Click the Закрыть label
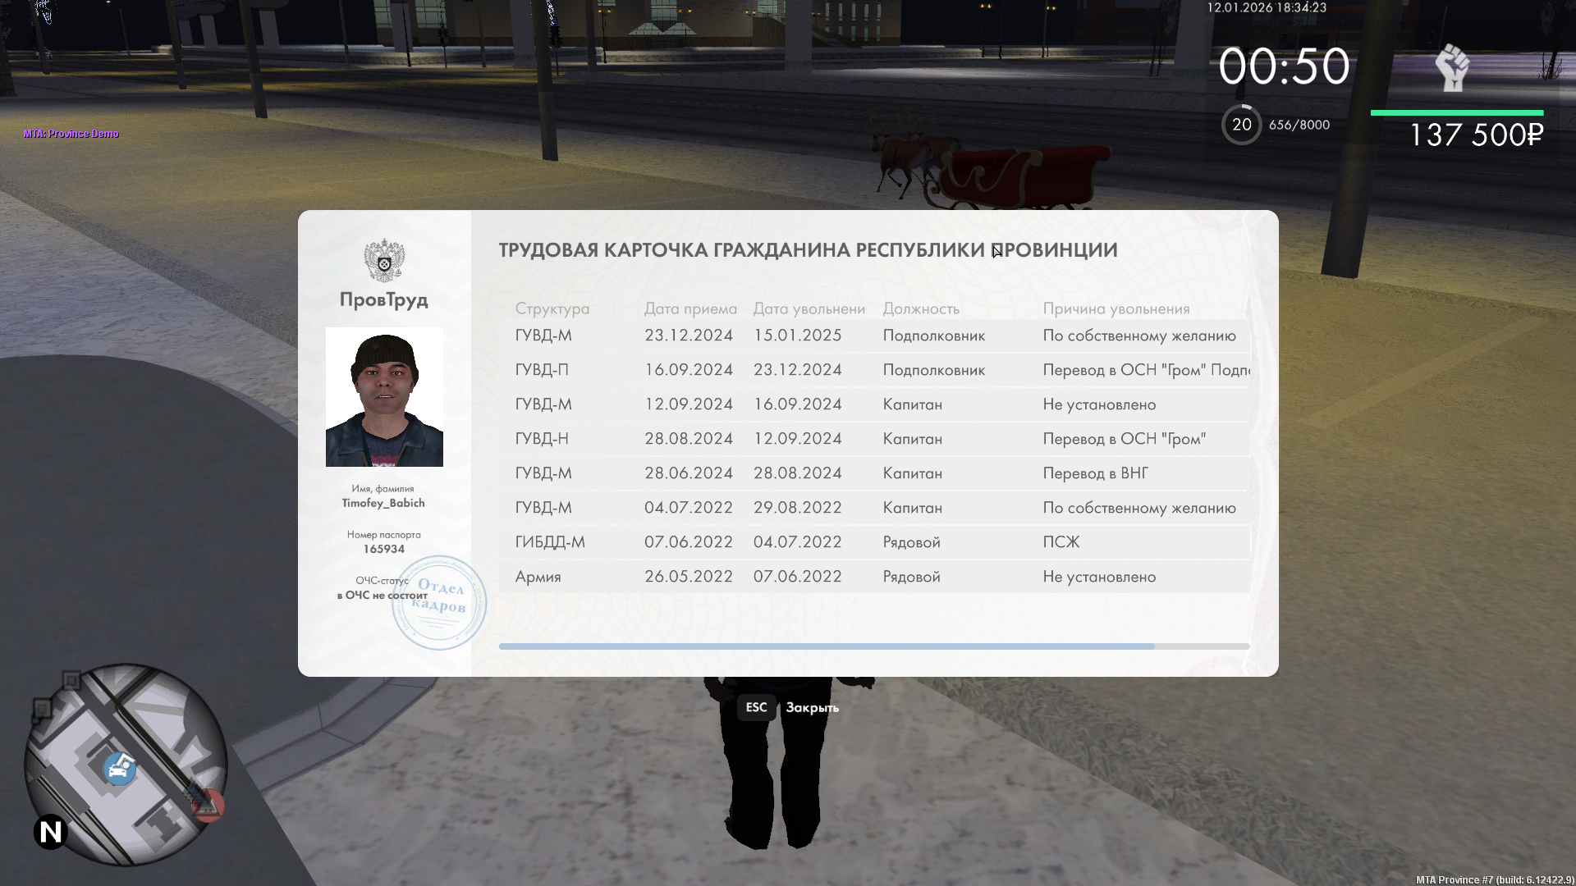This screenshot has width=1576, height=886. (x=812, y=708)
